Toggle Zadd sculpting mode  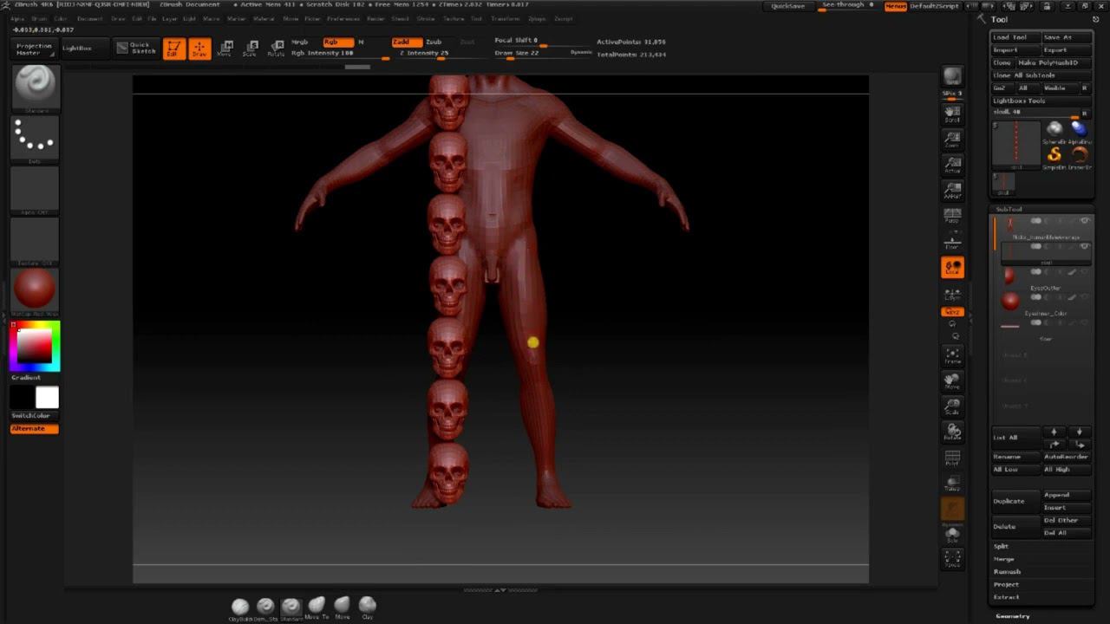[407, 42]
